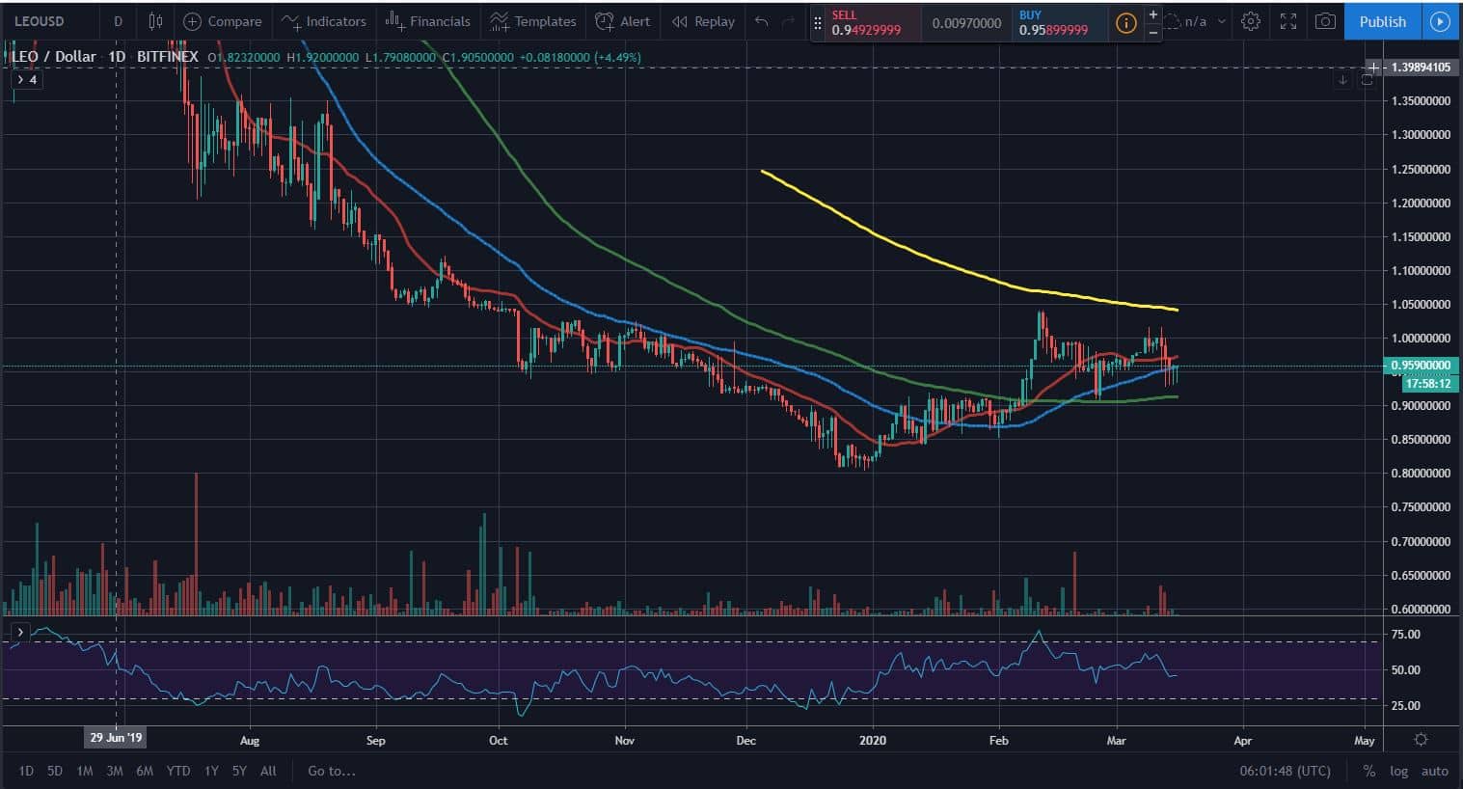Image resolution: width=1463 pixels, height=789 pixels.
Task: Click the blue BUY price button
Action: tap(1059, 22)
